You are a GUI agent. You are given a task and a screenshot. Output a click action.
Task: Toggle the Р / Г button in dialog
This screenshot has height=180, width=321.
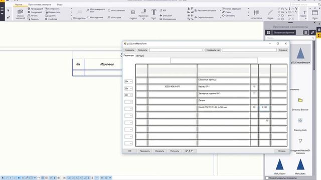click(189, 151)
